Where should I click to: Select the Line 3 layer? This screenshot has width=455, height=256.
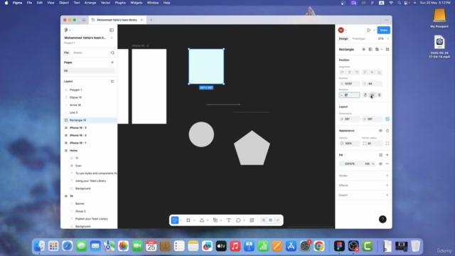[90, 112]
